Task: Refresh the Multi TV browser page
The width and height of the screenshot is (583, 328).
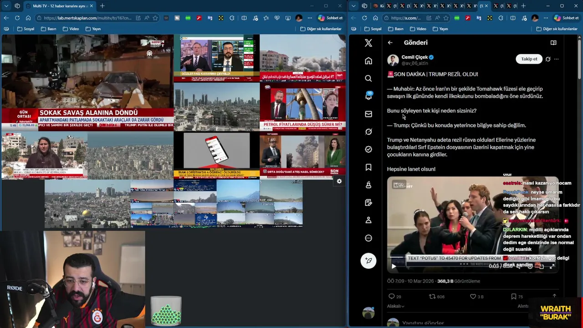Action: (17, 18)
